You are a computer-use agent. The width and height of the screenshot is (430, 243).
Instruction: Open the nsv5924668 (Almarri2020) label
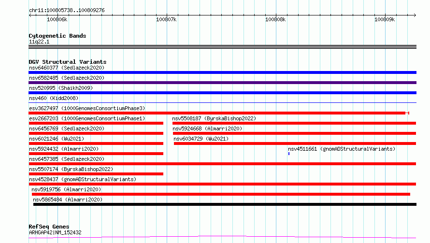(x=207, y=129)
